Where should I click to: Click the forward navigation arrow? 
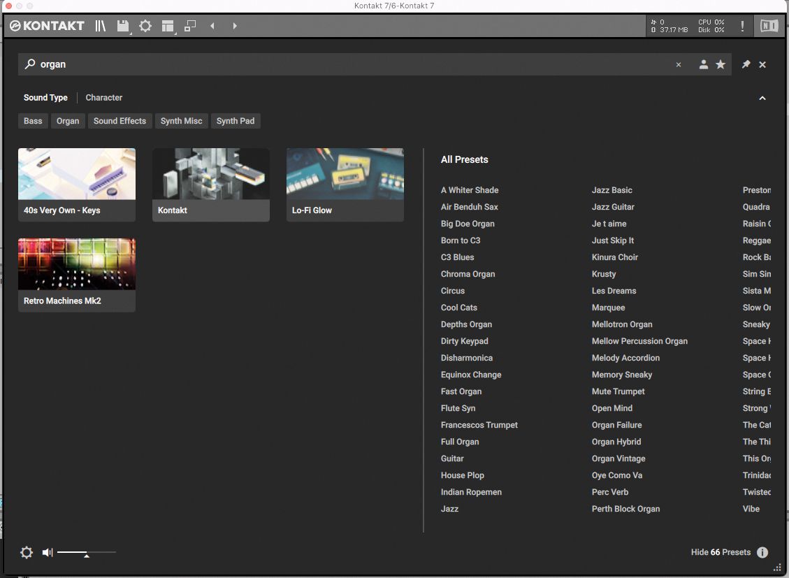coord(235,25)
